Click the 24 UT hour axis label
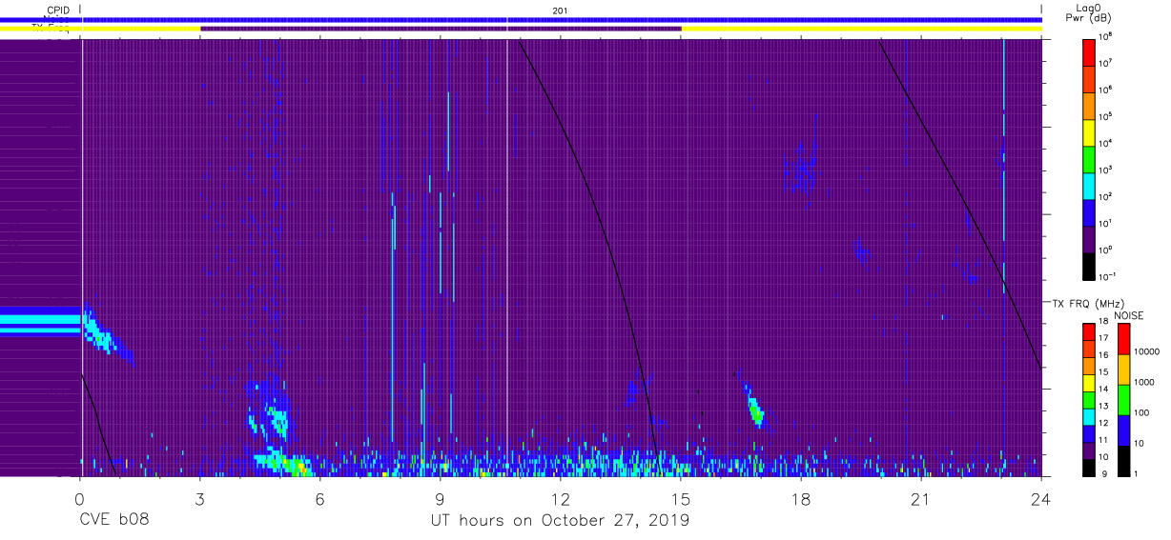Image resolution: width=1171 pixels, height=540 pixels. click(x=1041, y=498)
